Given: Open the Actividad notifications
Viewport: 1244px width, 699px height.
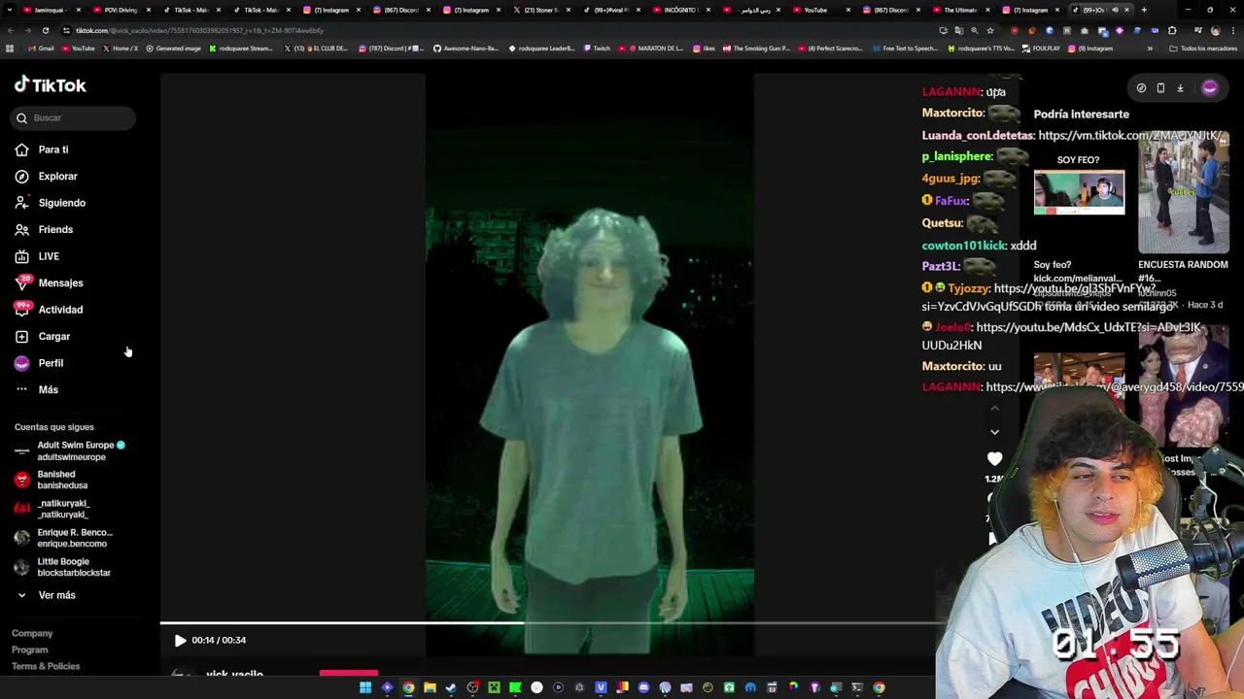Looking at the screenshot, I should pyautogui.click(x=60, y=310).
